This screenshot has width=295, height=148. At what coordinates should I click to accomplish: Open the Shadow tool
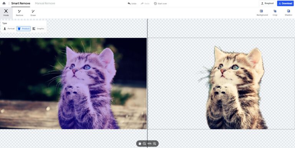288,13
